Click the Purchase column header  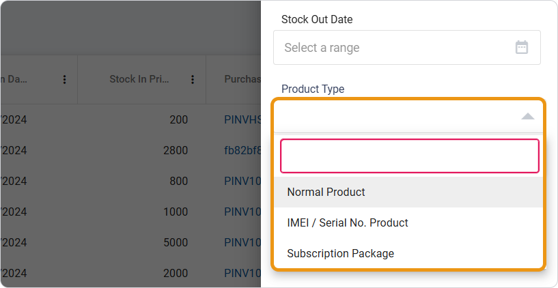[242, 80]
